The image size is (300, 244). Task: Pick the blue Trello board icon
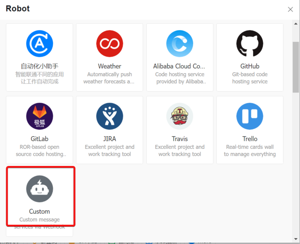click(x=250, y=117)
